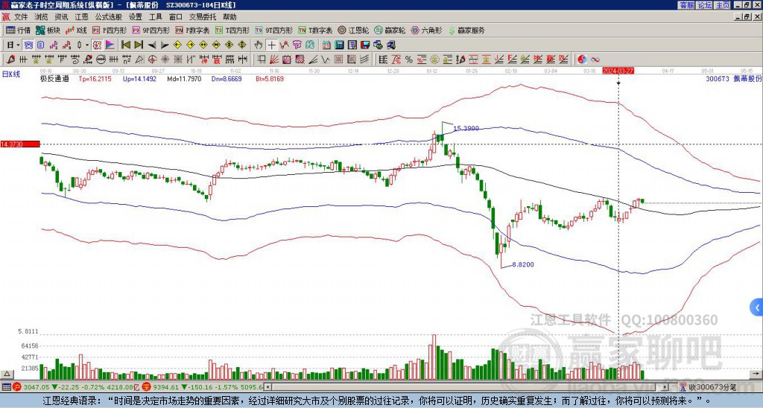Switch to the K线 chart button

[x=76, y=30]
